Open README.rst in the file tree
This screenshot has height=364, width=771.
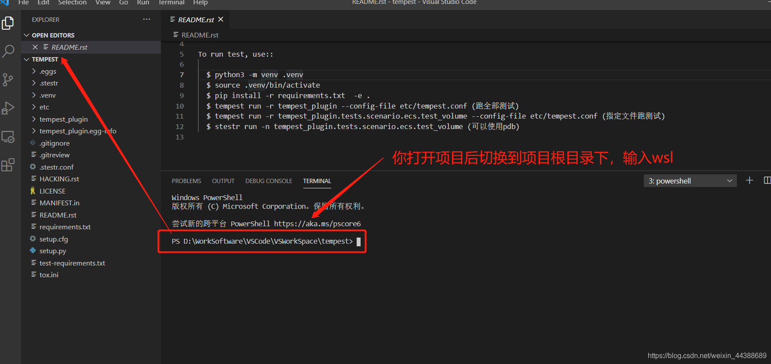coord(58,215)
